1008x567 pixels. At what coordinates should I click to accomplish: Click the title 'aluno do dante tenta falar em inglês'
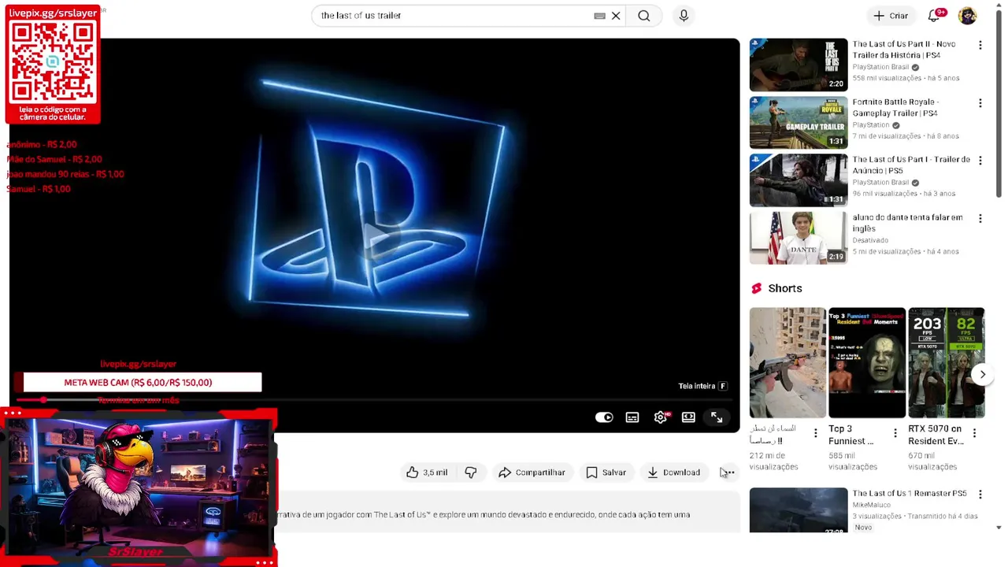coord(907,223)
